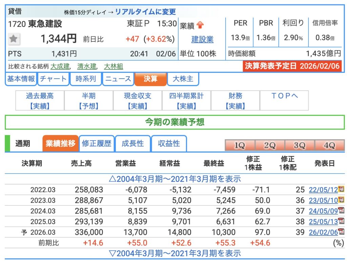347x261 pixels.
Task: Toggle the 4Q quarter view
Action: point(329,145)
